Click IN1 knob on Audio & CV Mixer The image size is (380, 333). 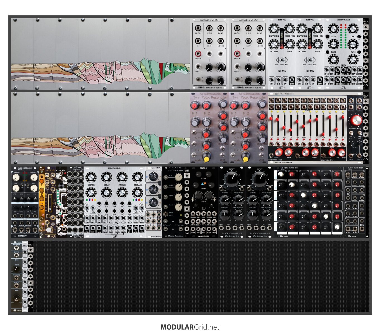coord(178,177)
